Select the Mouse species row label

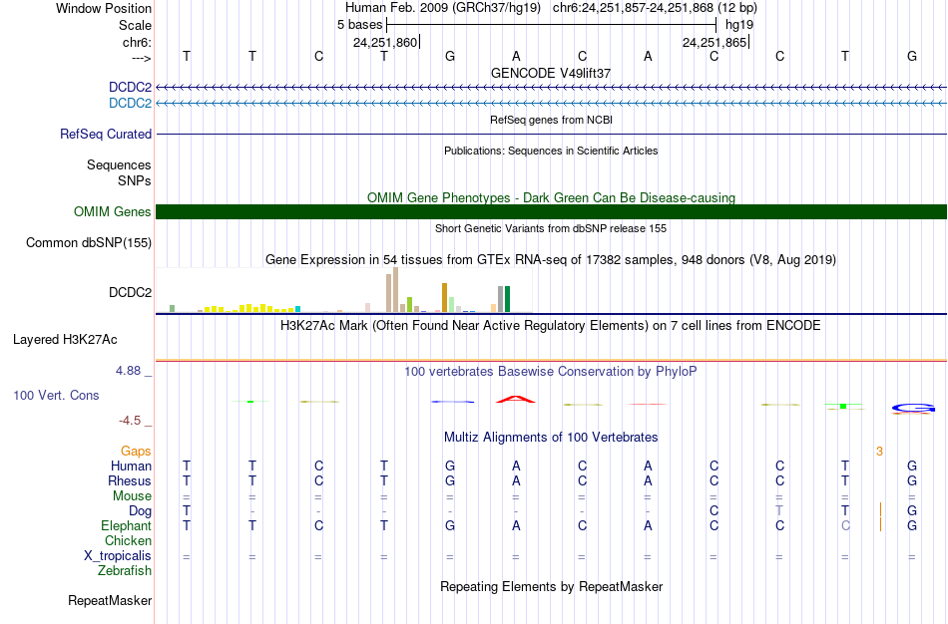pos(132,496)
